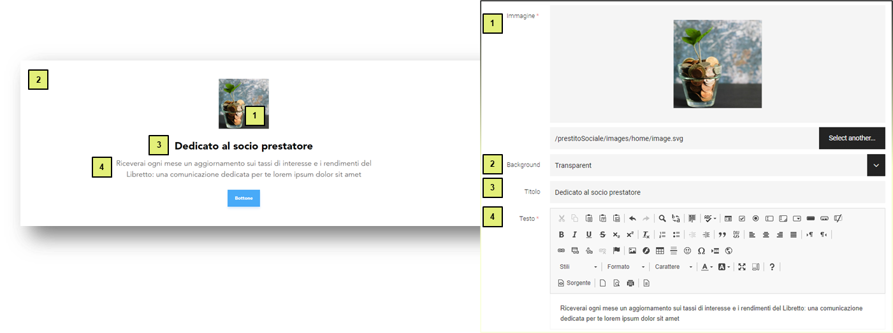Align text left
The width and height of the screenshot is (893, 333).
pos(752,234)
